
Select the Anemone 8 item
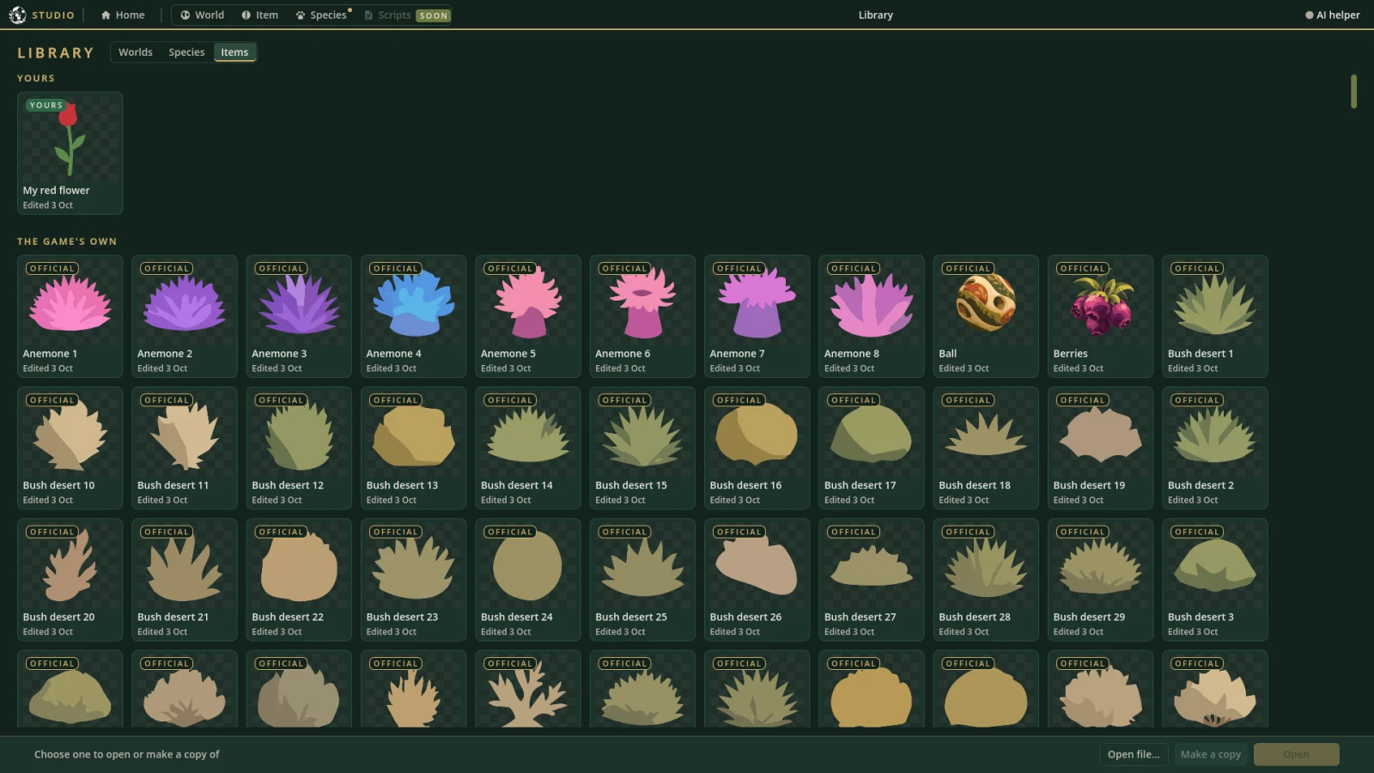click(x=872, y=316)
